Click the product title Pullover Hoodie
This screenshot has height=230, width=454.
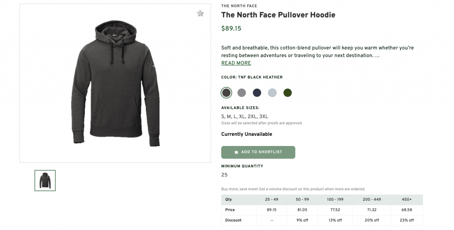click(x=278, y=15)
